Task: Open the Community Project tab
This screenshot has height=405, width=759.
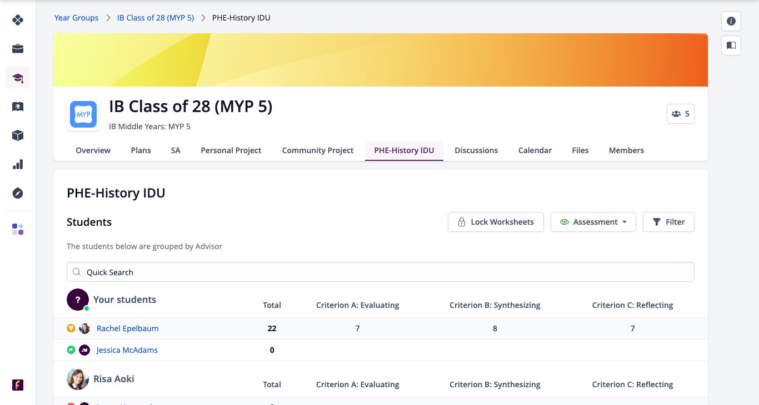Action: point(318,150)
